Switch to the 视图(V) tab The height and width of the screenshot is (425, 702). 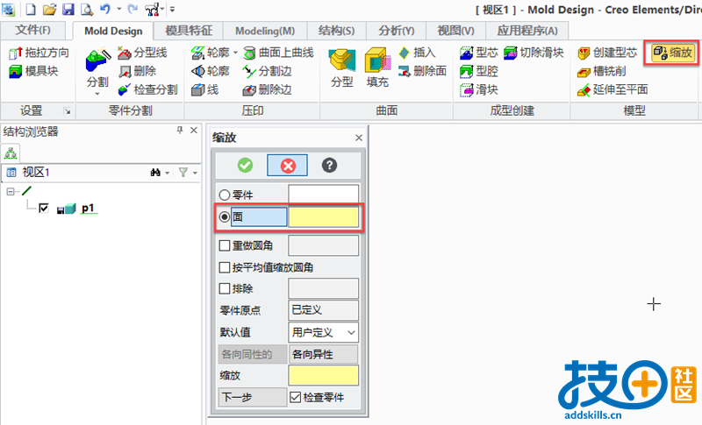(455, 31)
